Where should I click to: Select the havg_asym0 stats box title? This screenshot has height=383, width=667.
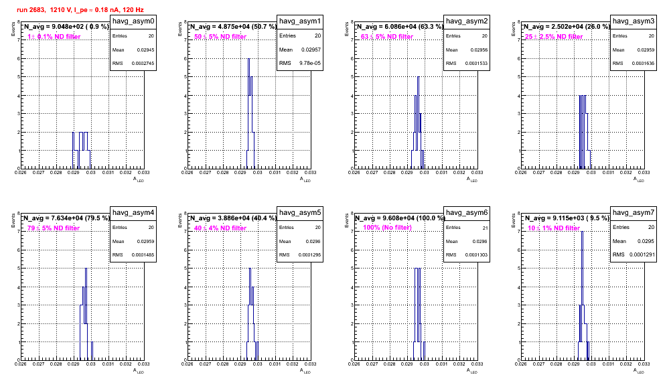133,21
